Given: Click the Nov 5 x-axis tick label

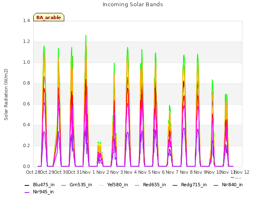Looking at the screenshot, I should point(144,172).
